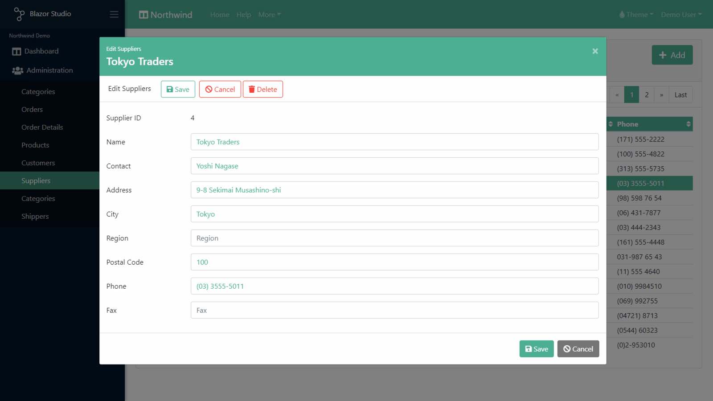Open Shippers from the sidebar

pos(35,217)
